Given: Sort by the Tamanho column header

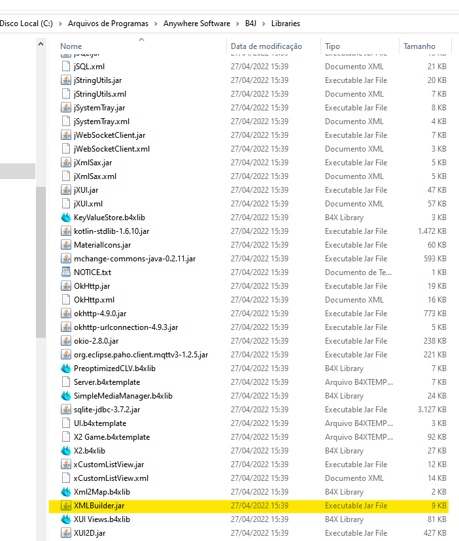Looking at the screenshot, I should click(419, 46).
